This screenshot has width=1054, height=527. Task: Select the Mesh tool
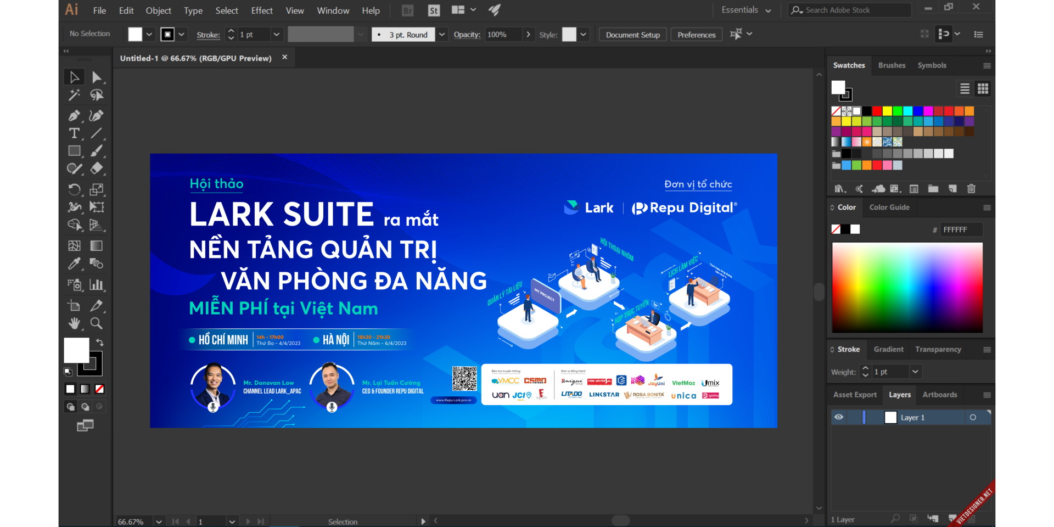point(74,245)
